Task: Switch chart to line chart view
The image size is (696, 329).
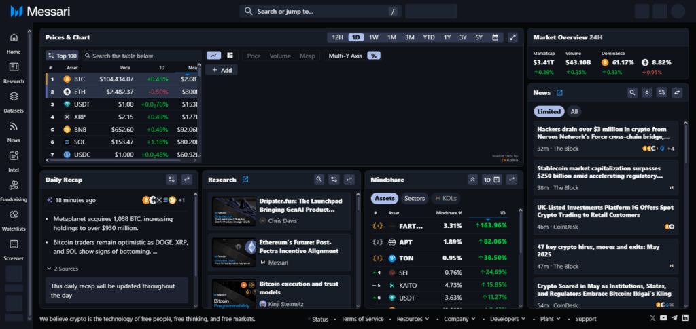Action: click(x=214, y=56)
